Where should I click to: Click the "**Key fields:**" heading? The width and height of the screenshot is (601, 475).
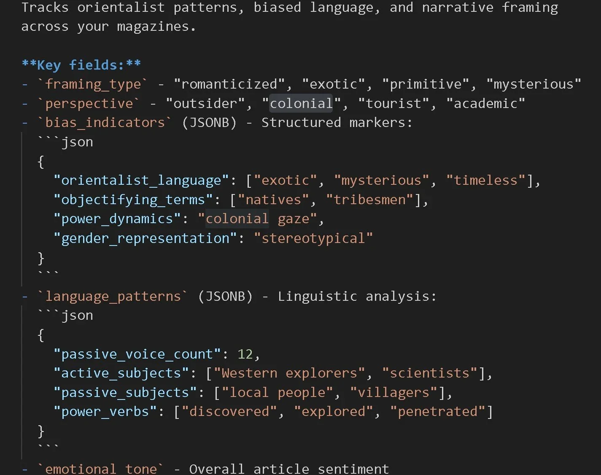coord(81,65)
